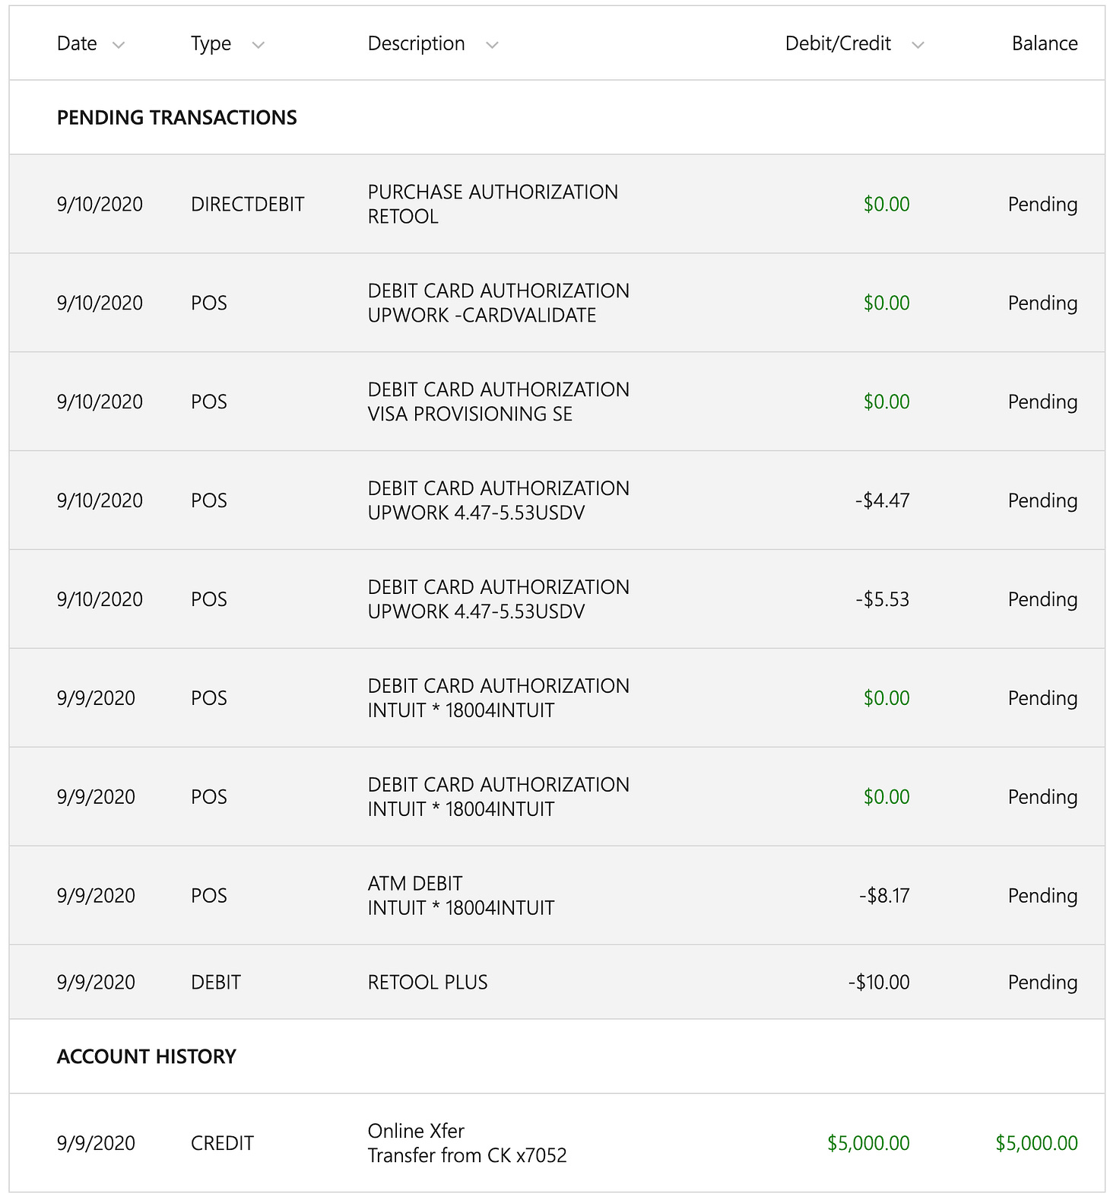
Task: Click the $5,000.00 balance value
Action: pyautogui.click(x=1037, y=1143)
